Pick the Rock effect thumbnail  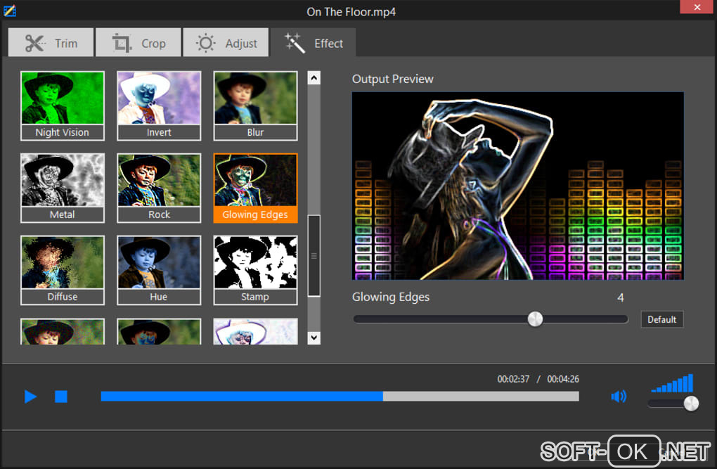point(159,188)
